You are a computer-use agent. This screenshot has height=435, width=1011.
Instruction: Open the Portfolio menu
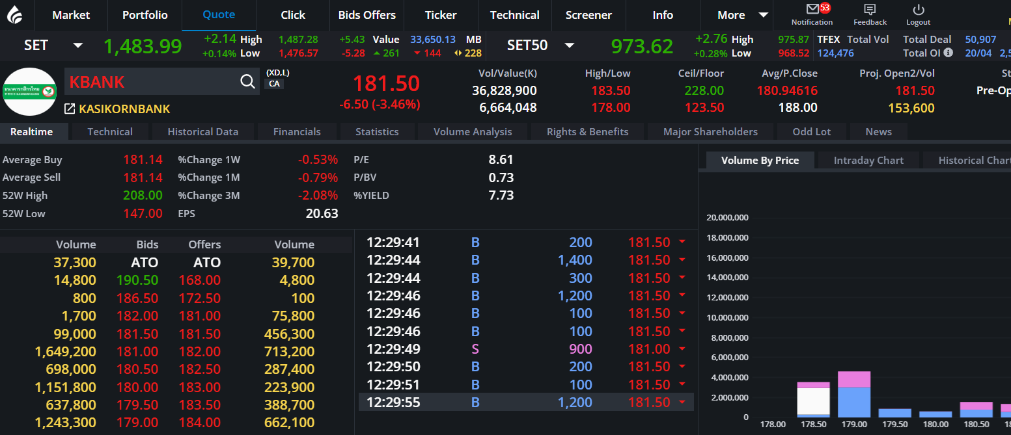pyautogui.click(x=145, y=15)
